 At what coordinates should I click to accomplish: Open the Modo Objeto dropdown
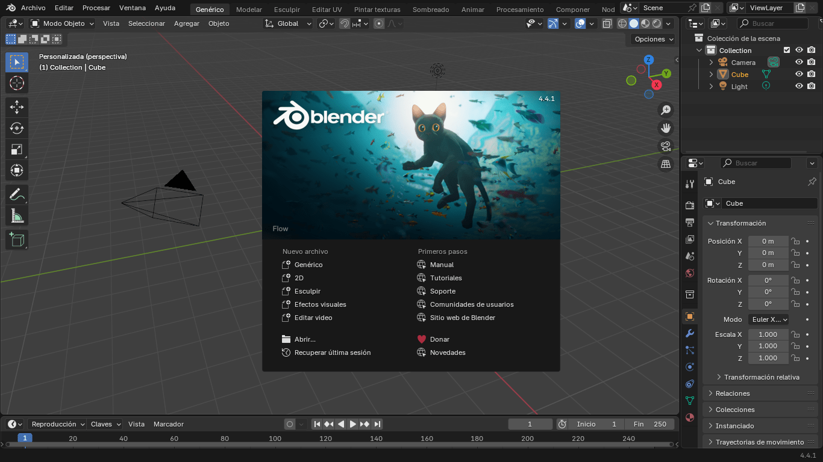(x=62, y=23)
